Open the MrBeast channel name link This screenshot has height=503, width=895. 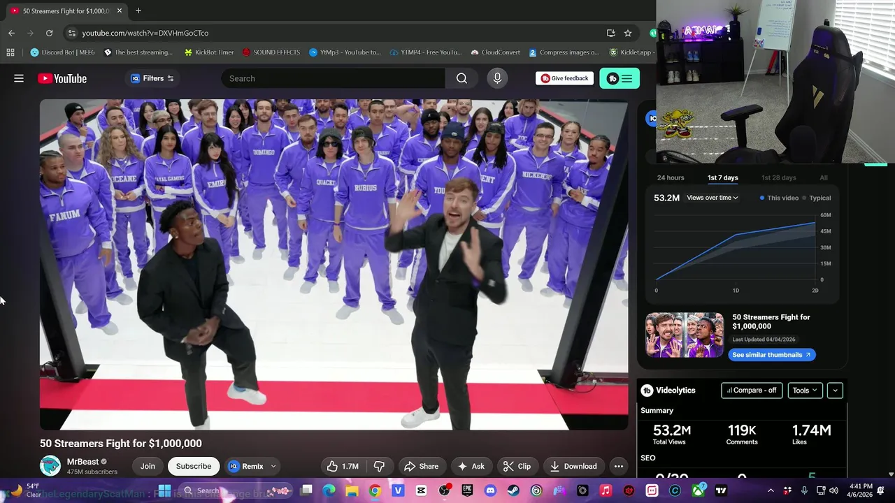pos(83,462)
